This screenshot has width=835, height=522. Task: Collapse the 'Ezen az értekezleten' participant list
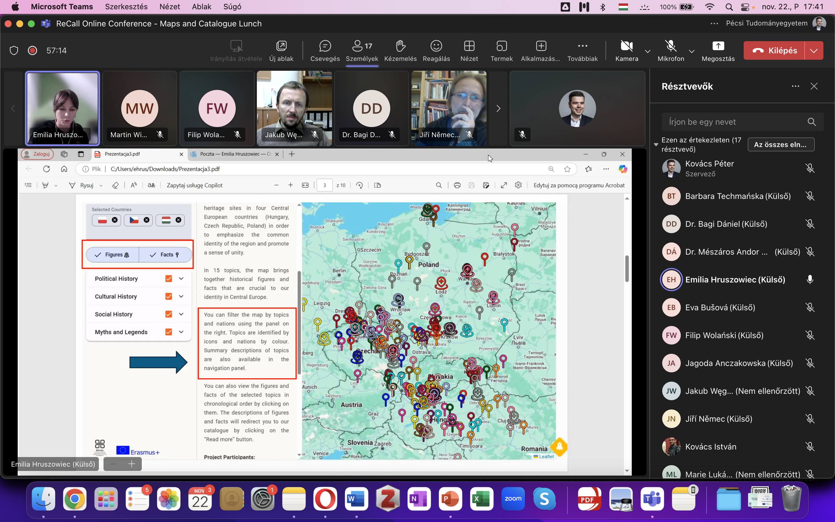click(656, 144)
